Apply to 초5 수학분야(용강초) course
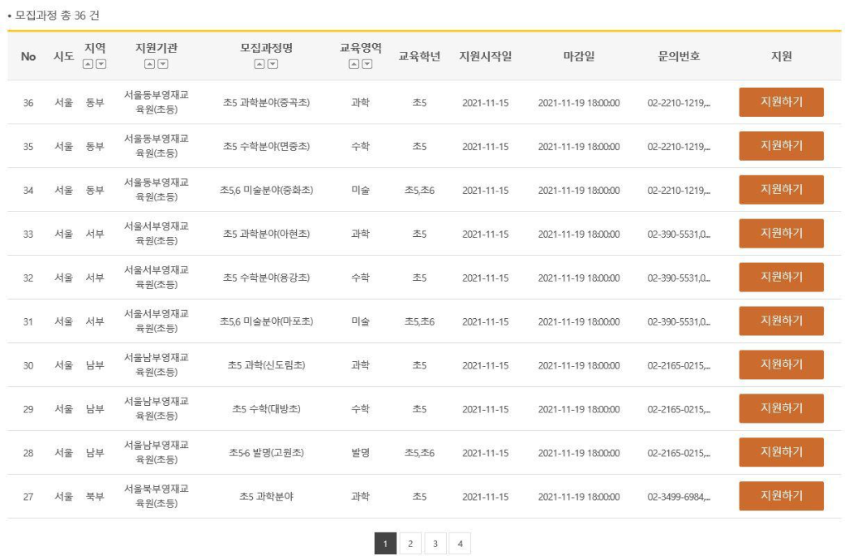Viewport: 849px width, 560px height. [781, 278]
